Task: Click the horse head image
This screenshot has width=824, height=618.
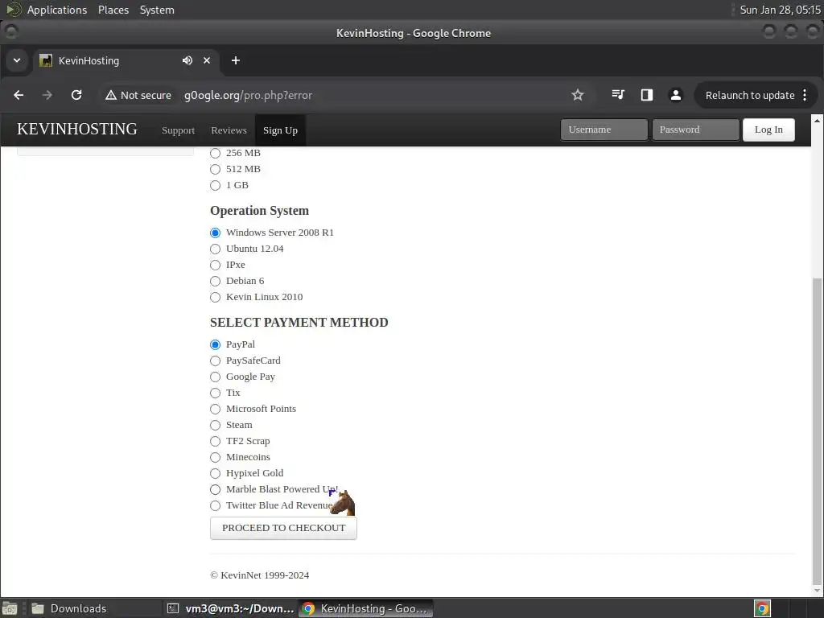Action: 343,503
